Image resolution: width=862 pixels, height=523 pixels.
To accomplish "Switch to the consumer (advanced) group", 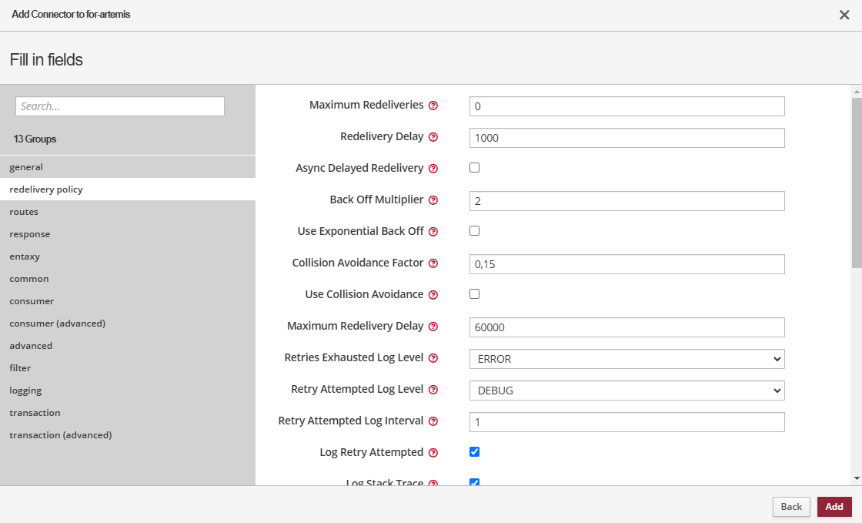I will click(x=57, y=324).
